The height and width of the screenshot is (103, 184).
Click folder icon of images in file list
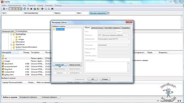coord(3,61)
